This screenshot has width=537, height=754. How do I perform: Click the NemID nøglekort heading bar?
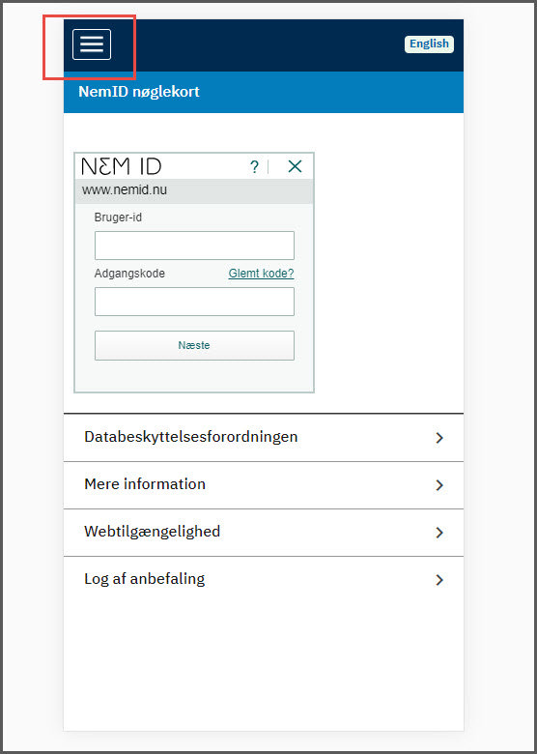tap(264, 93)
